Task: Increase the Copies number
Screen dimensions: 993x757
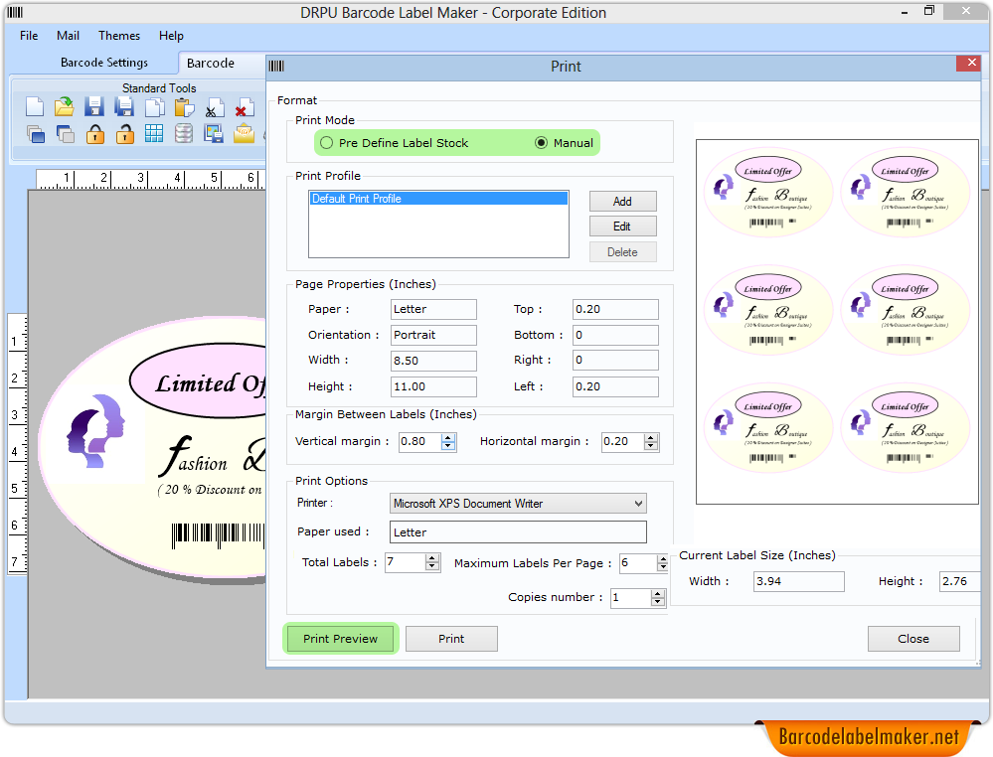Action: [x=658, y=594]
